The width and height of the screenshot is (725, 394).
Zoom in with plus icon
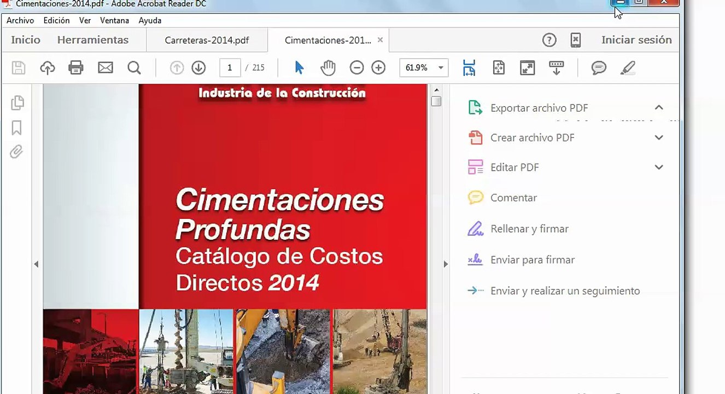tap(378, 68)
